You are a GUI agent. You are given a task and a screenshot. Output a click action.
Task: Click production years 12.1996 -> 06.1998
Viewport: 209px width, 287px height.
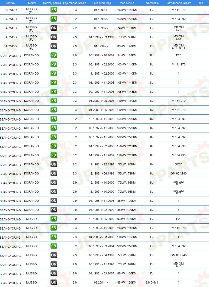click(x=102, y=173)
